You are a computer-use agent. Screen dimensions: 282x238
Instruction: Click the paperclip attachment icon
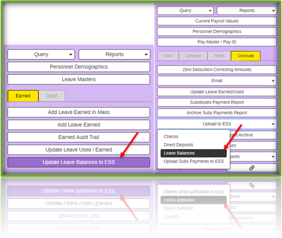(x=252, y=168)
